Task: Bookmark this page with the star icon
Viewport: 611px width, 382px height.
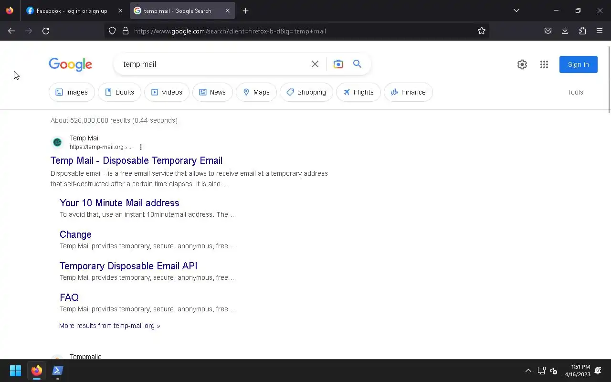Action: point(482,31)
